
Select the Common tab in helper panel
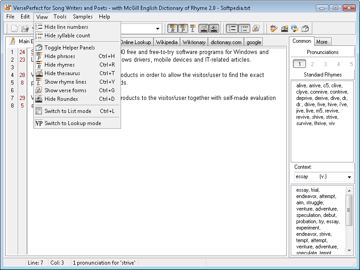(x=301, y=41)
